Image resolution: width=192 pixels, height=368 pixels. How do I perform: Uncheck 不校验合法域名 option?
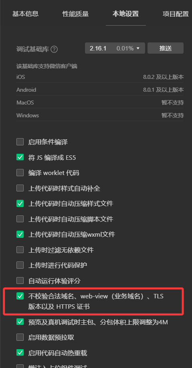20,296
